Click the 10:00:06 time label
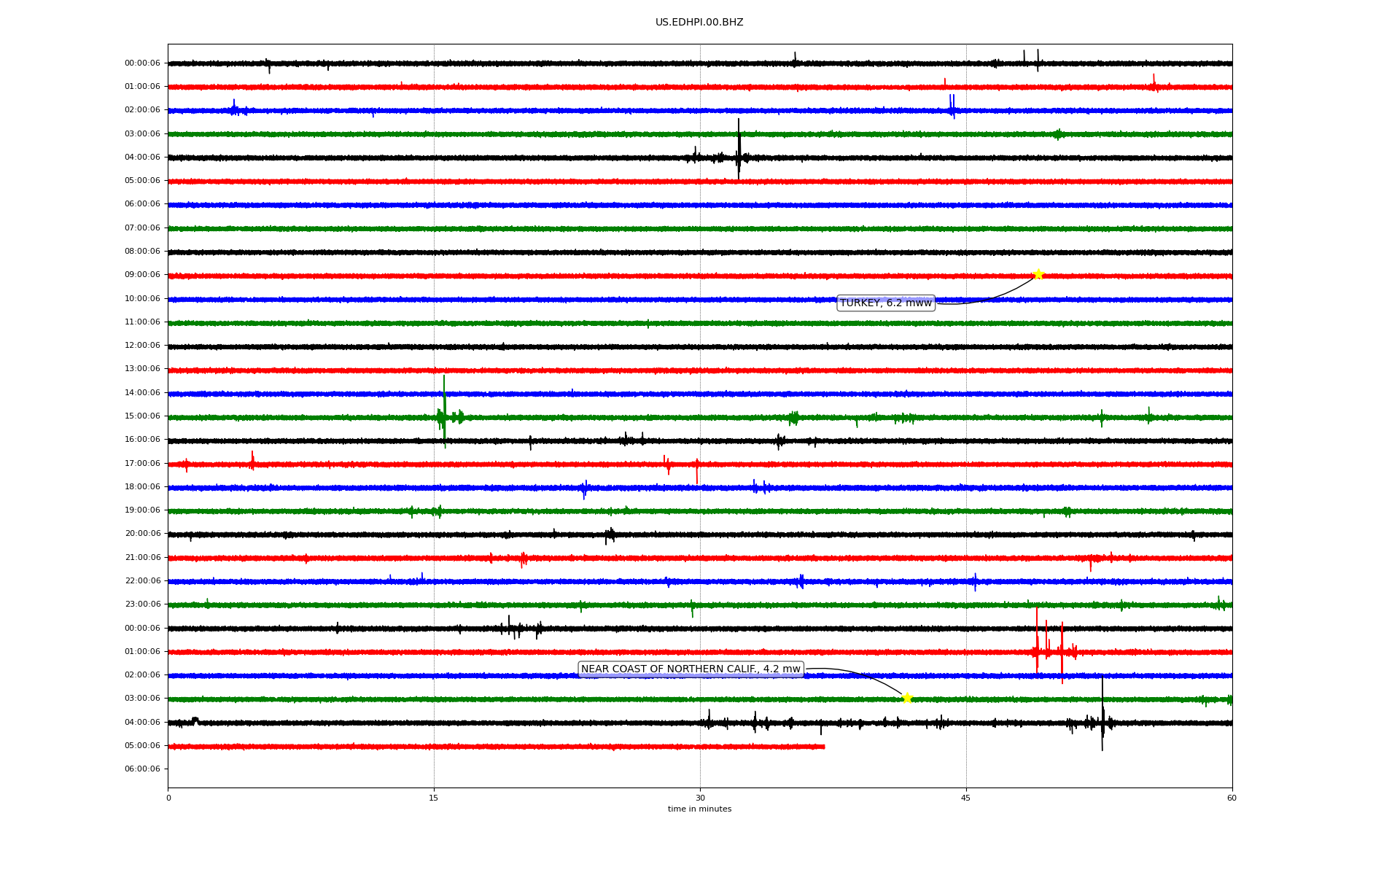The width and height of the screenshot is (1400, 875). (x=142, y=299)
